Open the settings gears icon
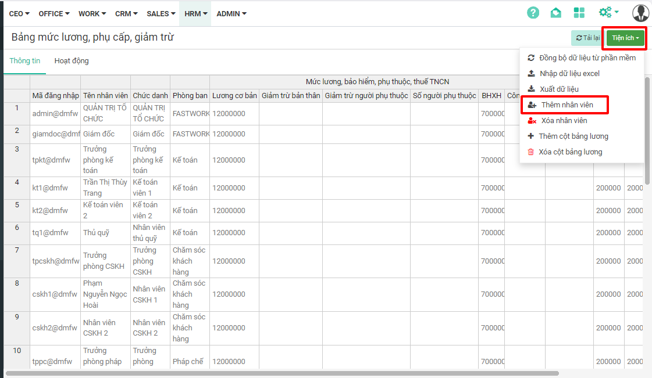Screen dimensions: 652x378 click(608, 12)
